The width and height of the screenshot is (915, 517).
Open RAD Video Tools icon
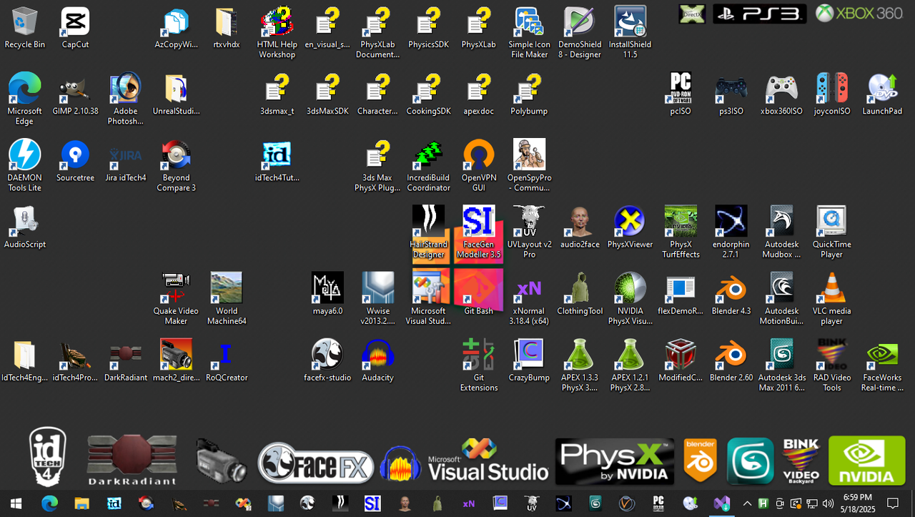coord(831,365)
